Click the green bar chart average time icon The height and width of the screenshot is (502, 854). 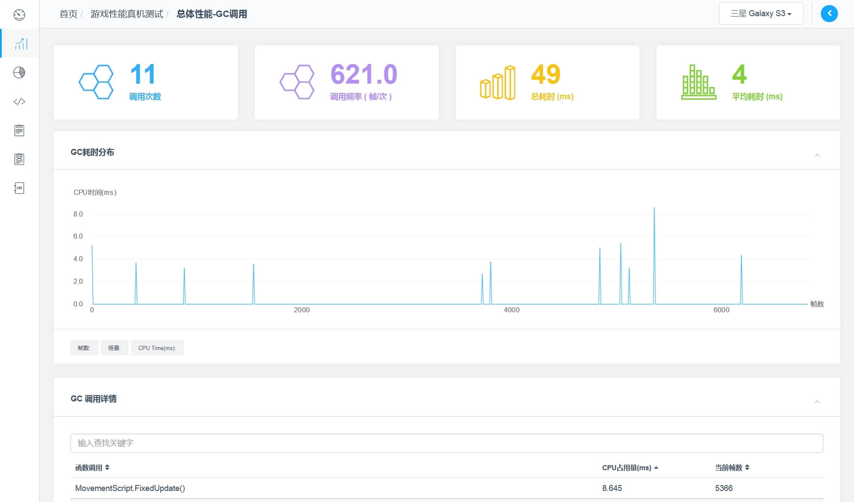(699, 82)
